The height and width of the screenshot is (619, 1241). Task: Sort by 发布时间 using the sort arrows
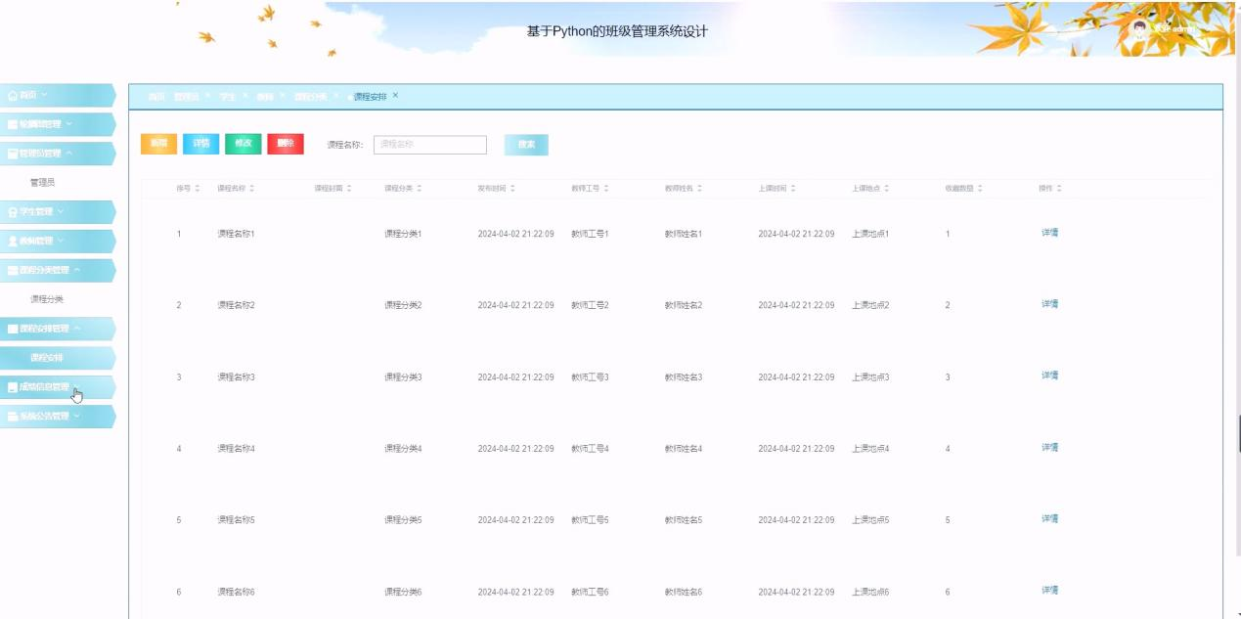click(x=512, y=188)
